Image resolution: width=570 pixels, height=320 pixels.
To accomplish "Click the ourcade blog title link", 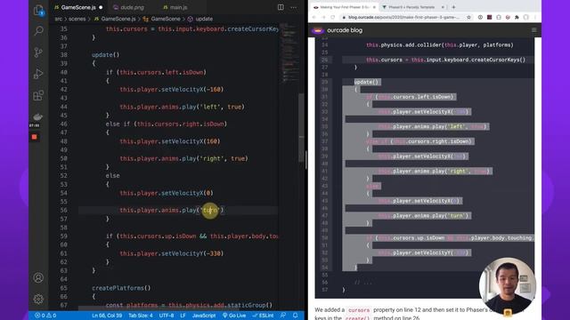I will point(345,30).
